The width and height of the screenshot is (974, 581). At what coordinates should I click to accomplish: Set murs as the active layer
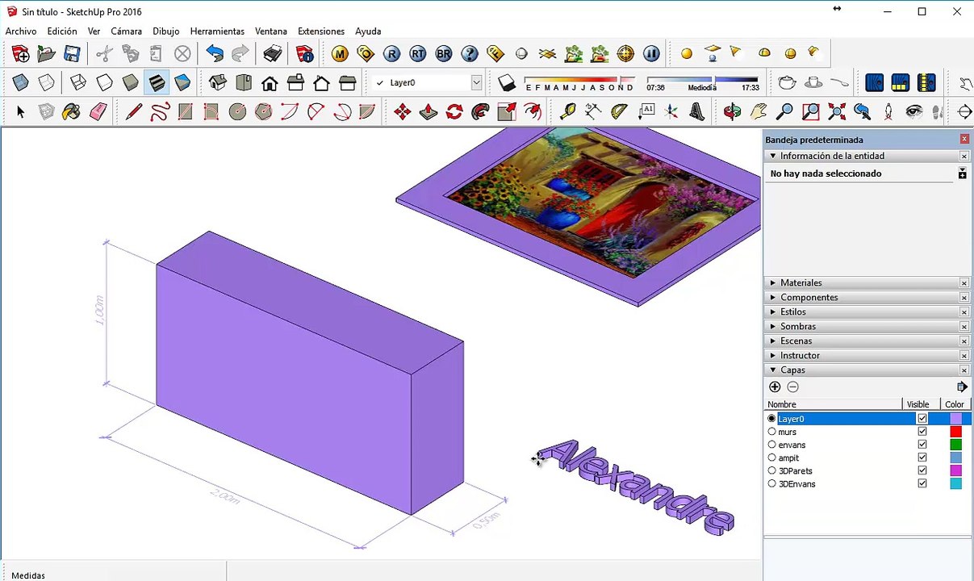[x=771, y=432]
